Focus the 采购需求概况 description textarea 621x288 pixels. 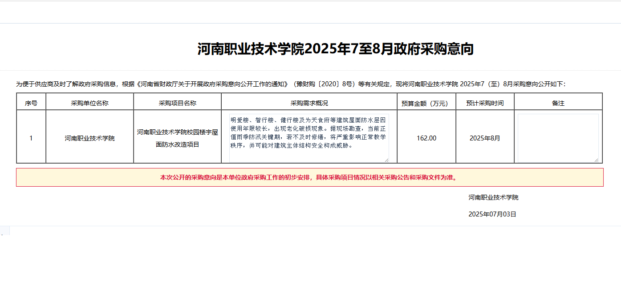point(309,138)
